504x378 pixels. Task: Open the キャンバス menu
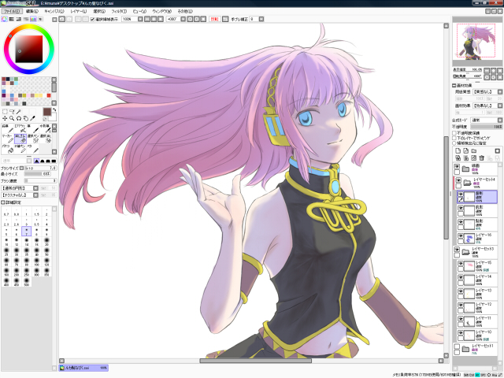pos(54,11)
